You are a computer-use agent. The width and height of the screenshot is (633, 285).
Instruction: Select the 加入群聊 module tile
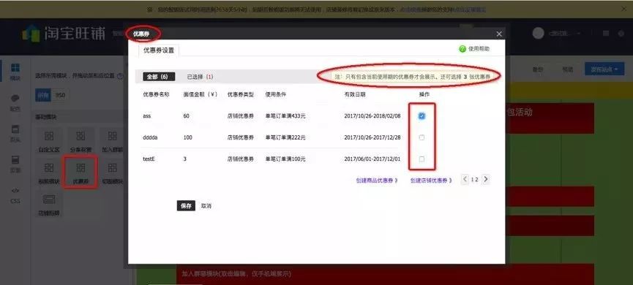[112, 141]
